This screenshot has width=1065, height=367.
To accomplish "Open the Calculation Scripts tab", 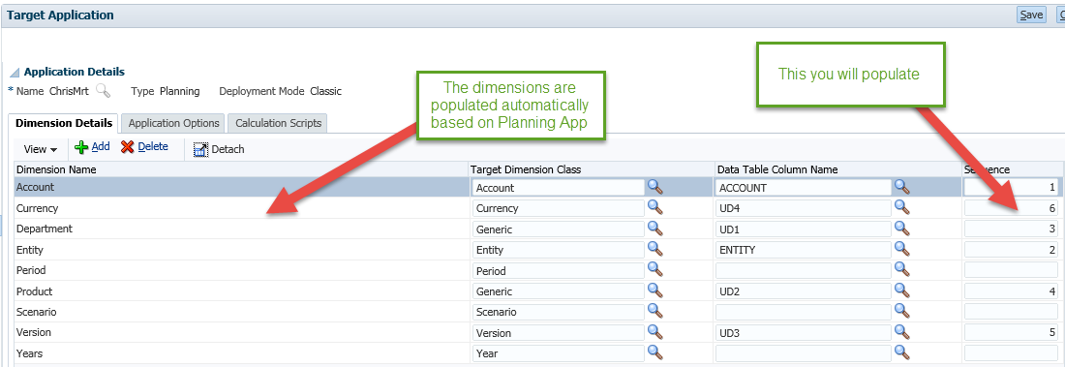I will pyautogui.click(x=279, y=123).
